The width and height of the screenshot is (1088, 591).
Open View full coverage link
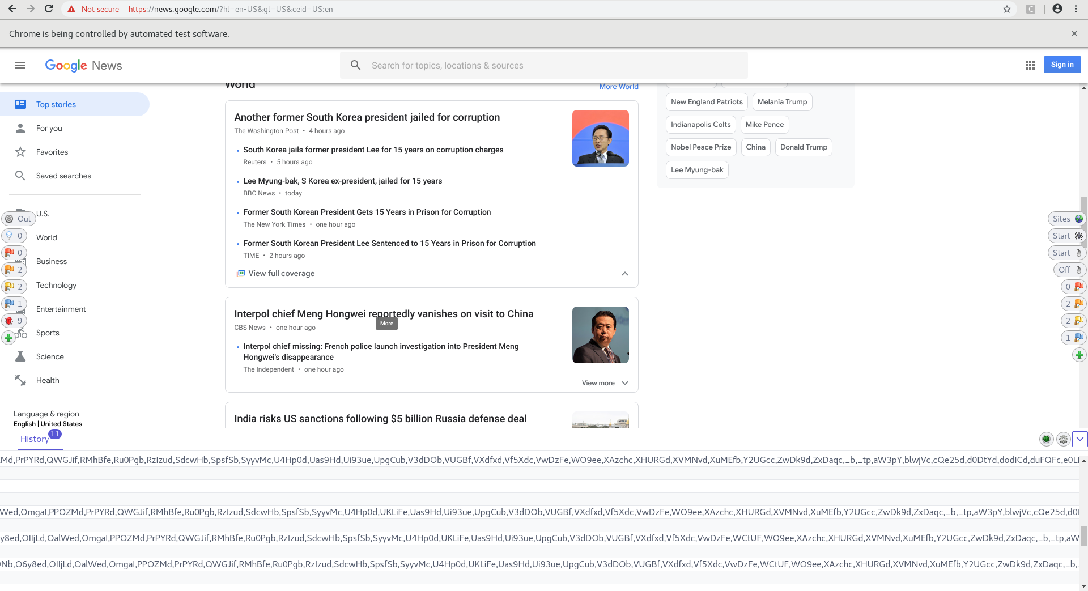point(275,273)
